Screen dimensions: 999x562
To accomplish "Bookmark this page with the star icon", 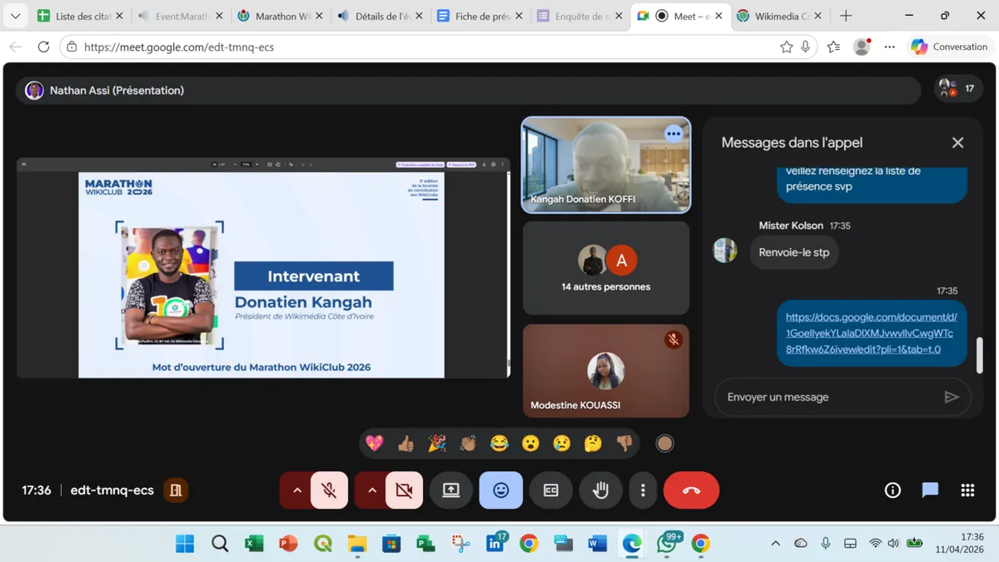I will click(x=786, y=47).
